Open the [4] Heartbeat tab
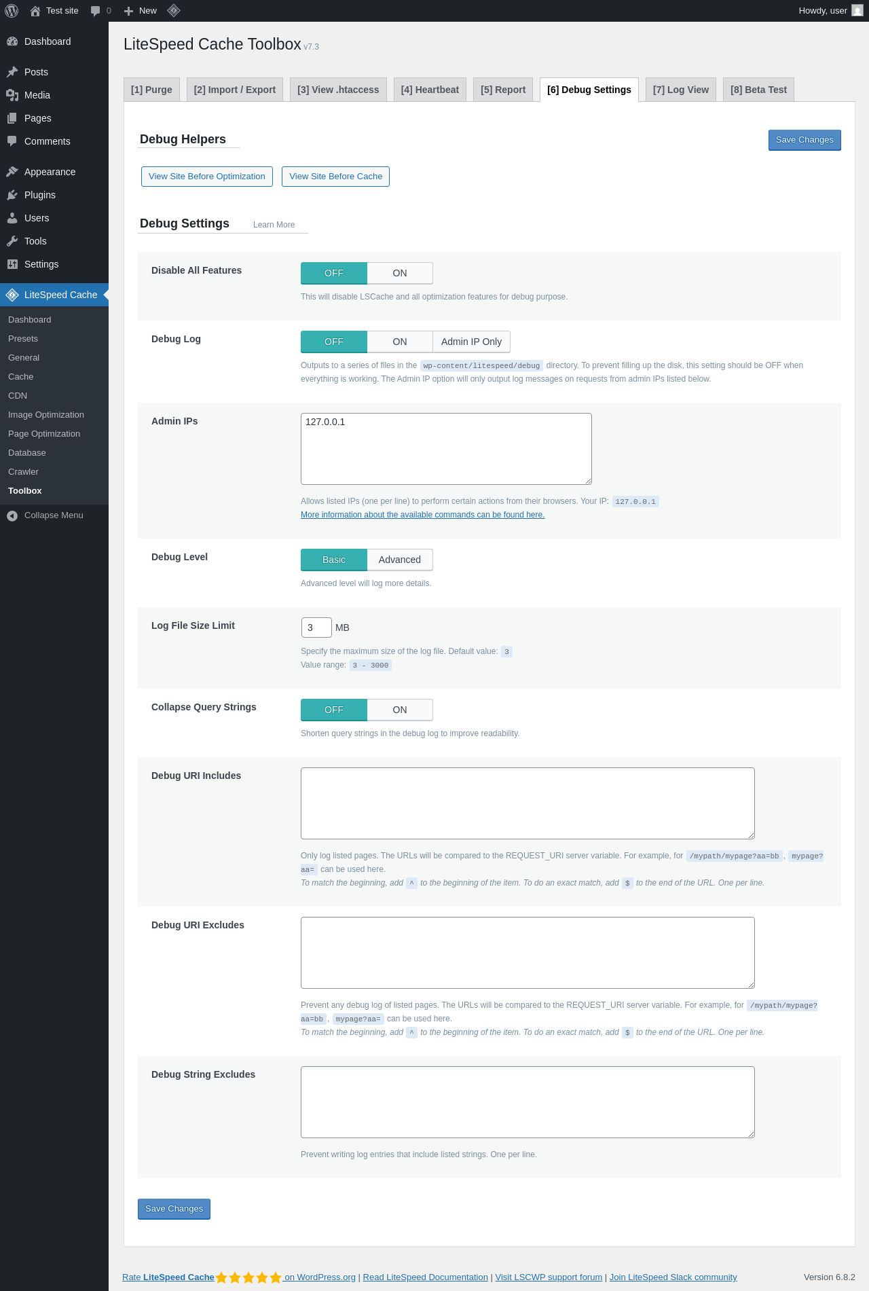 tap(430, 90)
